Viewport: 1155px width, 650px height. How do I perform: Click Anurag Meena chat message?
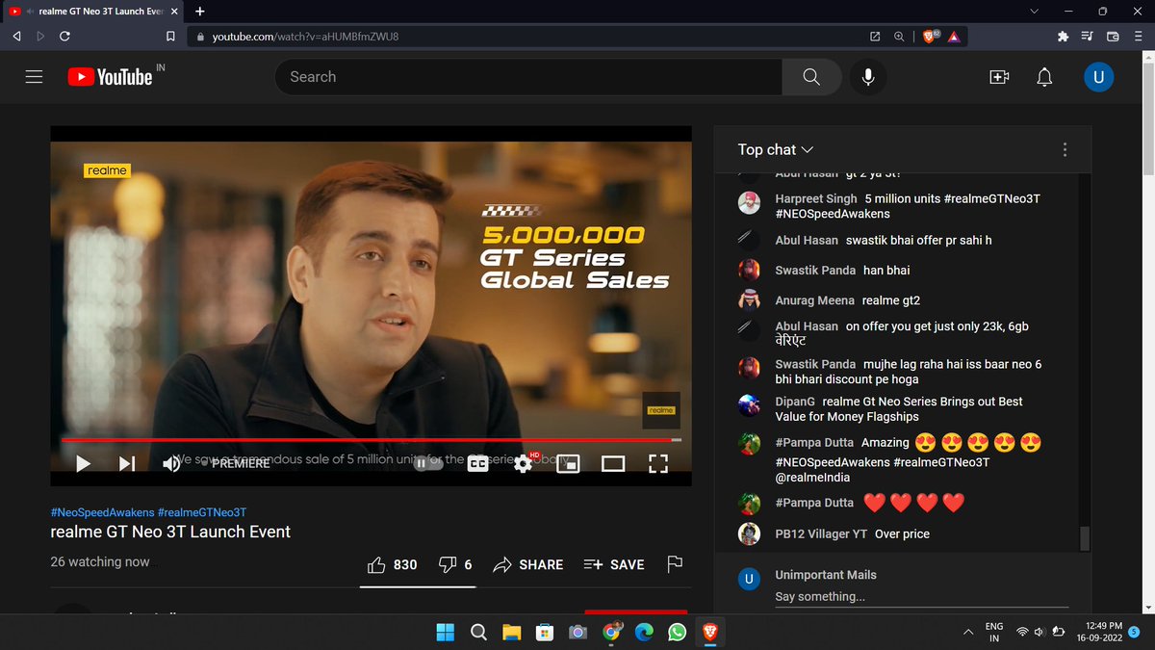click(x=891, y=300)
